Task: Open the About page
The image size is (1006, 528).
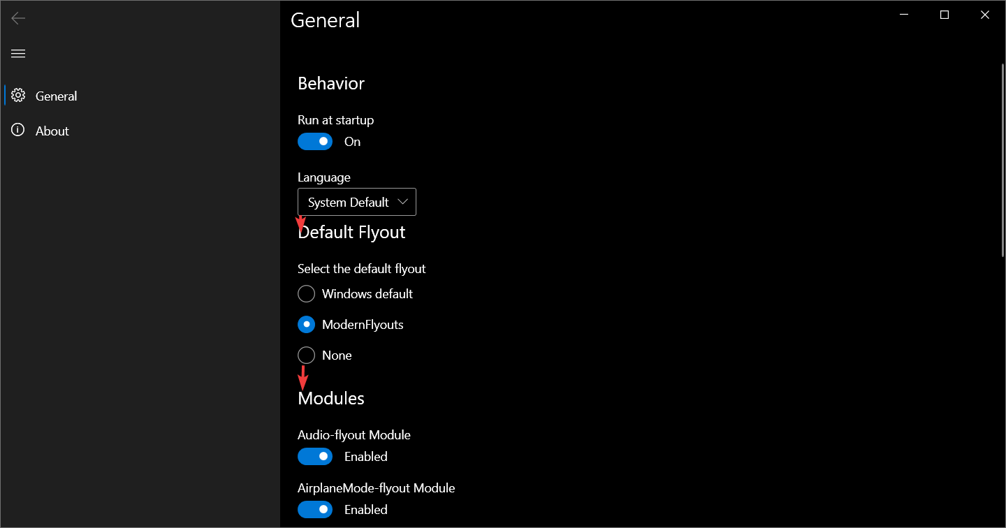Action: [140, 131]
